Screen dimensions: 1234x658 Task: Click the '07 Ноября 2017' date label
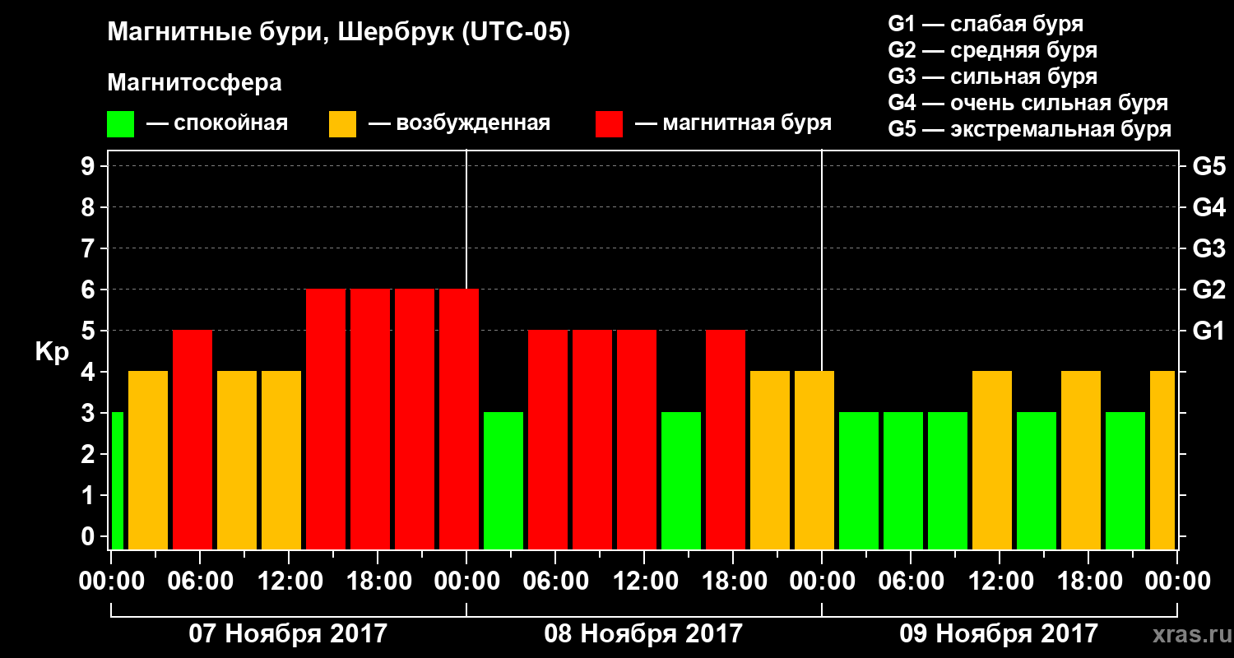coord(288,633)
